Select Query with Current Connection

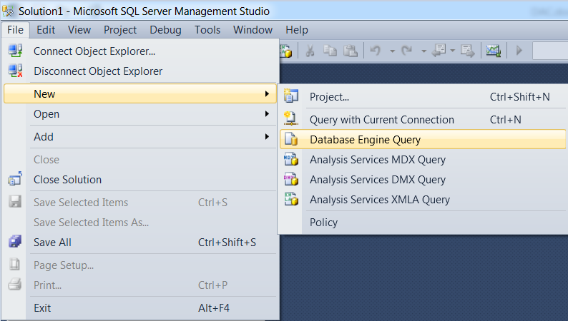(x=422, y=120)
